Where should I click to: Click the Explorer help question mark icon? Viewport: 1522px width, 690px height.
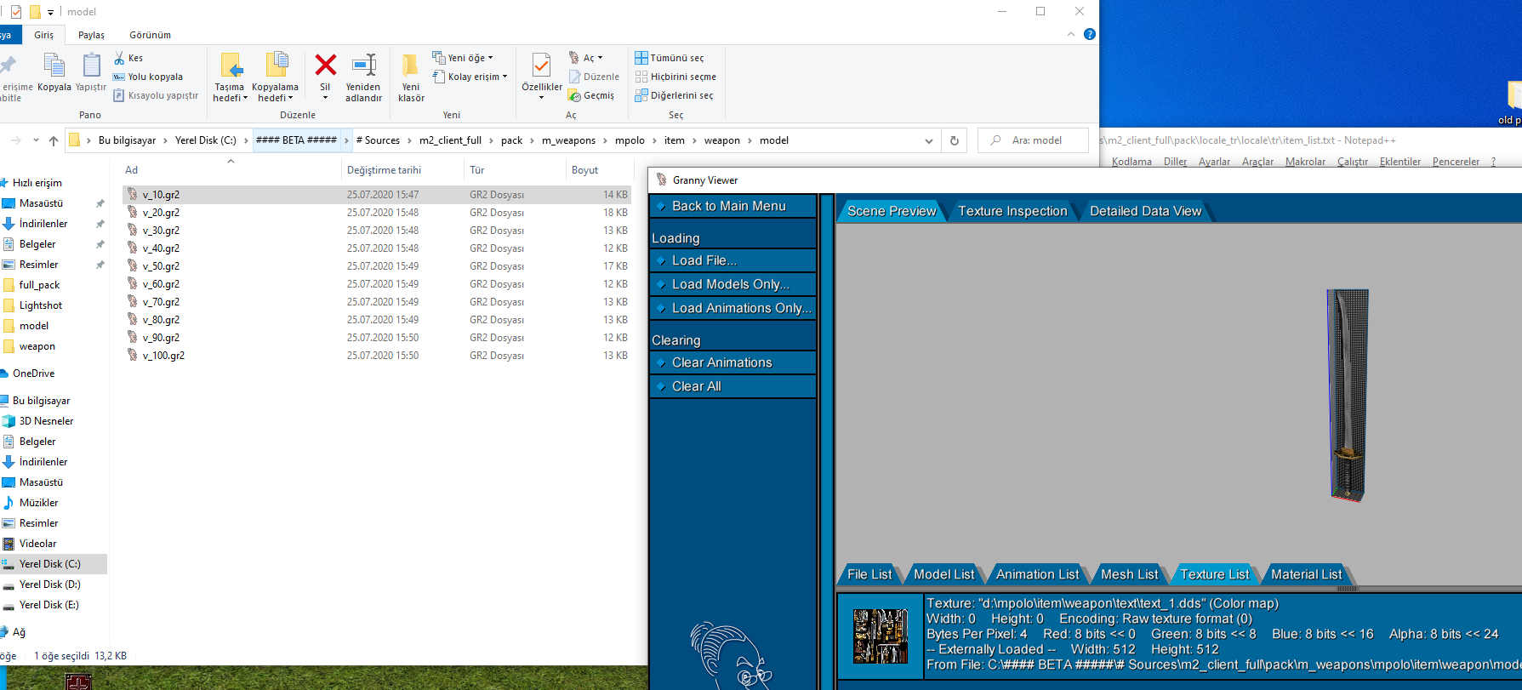pos(1090,34)
